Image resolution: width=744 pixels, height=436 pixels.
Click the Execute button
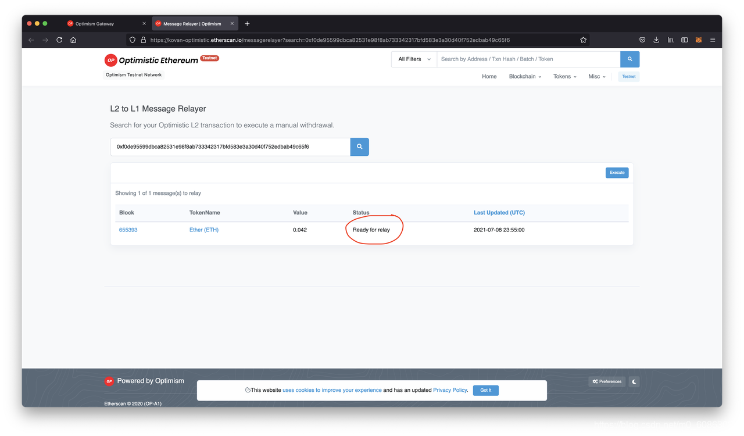pos(617,173)
